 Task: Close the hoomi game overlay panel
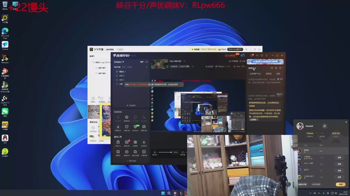point(346,122)
